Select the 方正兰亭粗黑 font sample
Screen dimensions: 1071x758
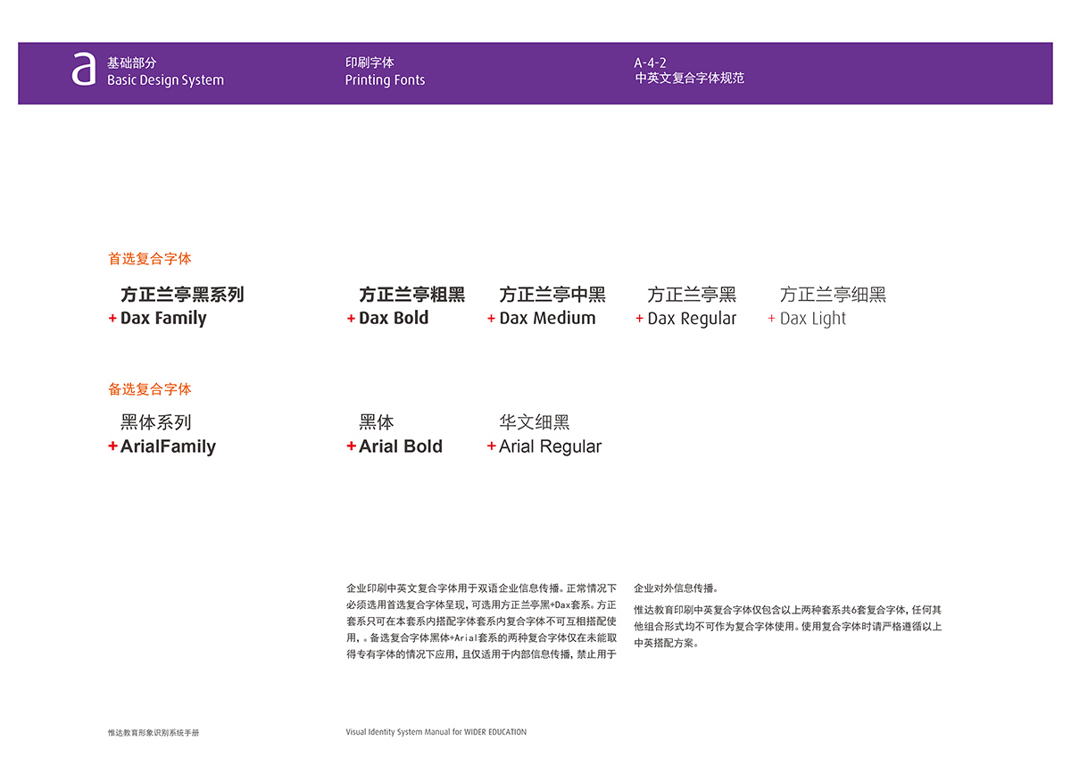411,295
